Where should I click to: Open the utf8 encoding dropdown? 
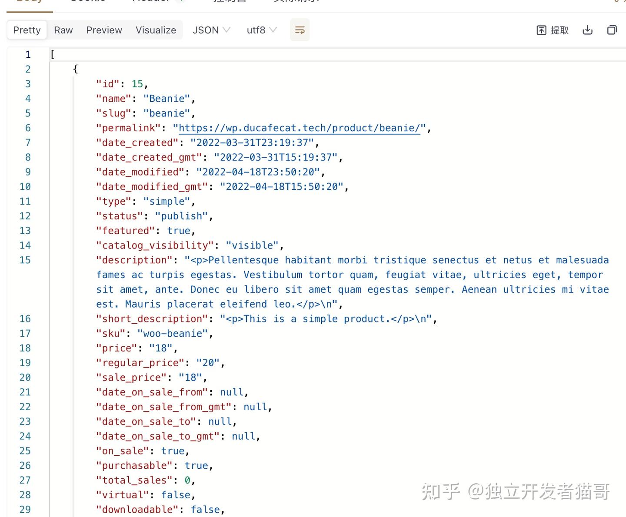(x=261, y=30)
